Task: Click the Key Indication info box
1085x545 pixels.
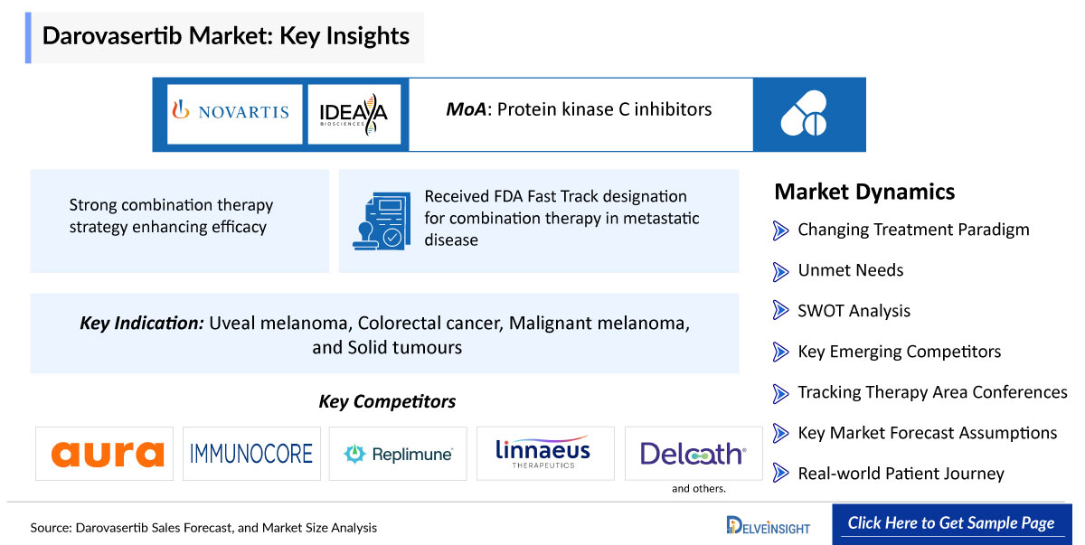Action: [384, 334]
